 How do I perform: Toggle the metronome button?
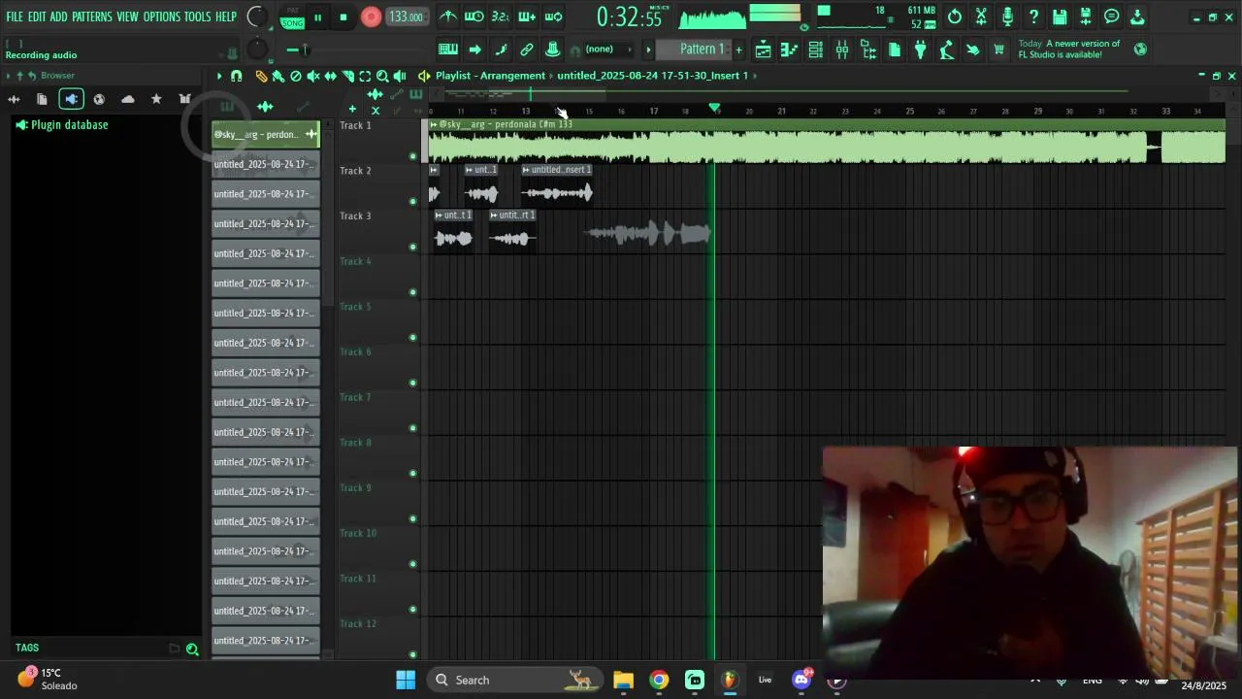point(448,17)
